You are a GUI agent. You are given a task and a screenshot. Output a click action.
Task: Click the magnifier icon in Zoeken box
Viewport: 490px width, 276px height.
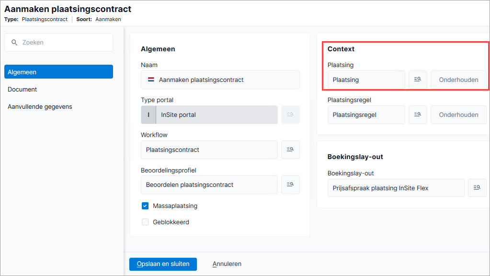coord(14,42)
